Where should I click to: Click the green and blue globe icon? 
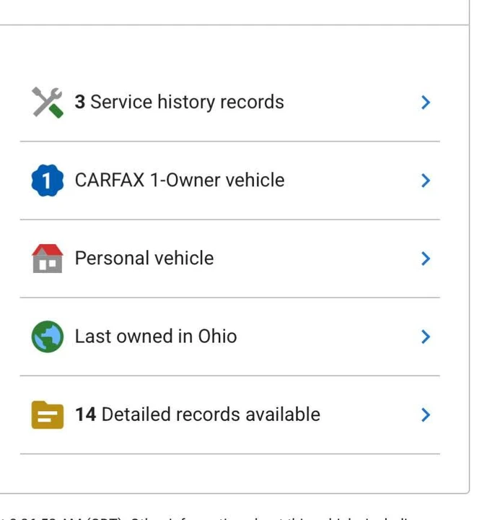point(48,337)
